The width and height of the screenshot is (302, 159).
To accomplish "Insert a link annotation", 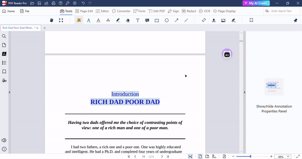I will 204,20.
